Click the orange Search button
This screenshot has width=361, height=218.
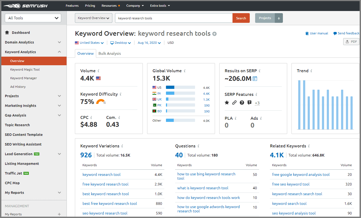[x=241, y=18]
